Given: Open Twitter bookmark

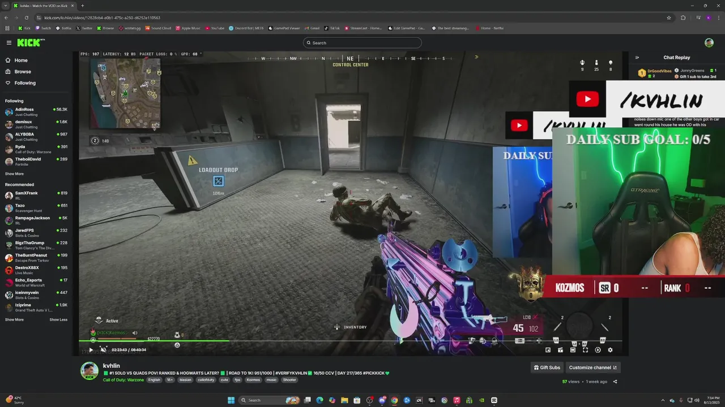Looking at the screenshot, I should (x=84, y=28).
